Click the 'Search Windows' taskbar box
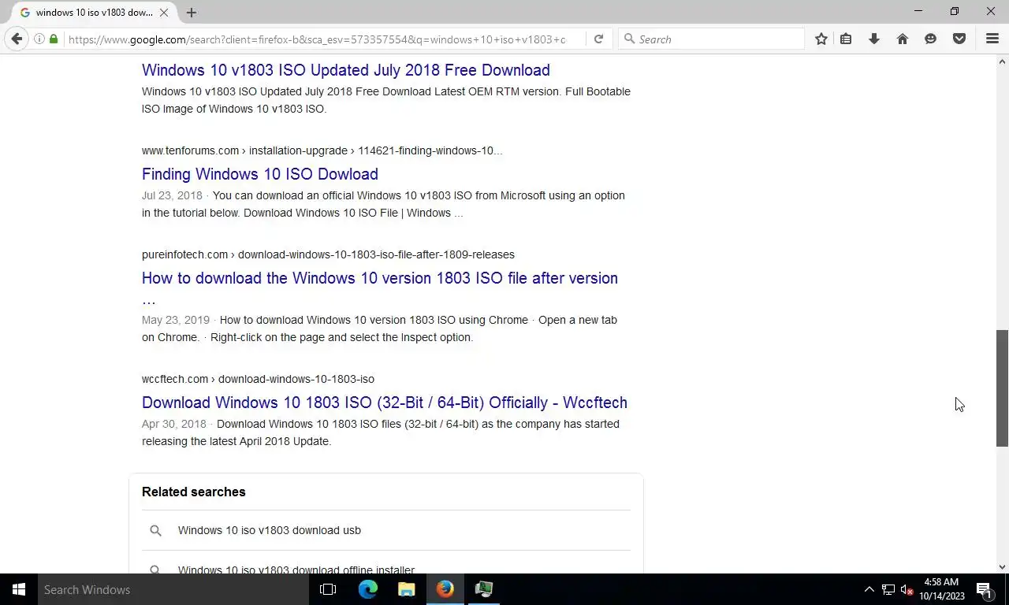The height and width of the screenshot is (605, 1009). (173, 589)
